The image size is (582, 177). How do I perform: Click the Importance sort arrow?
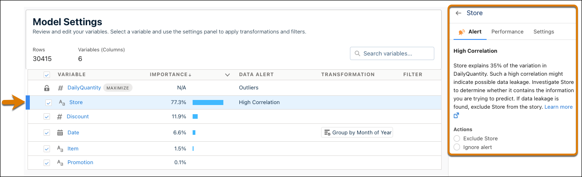click(190, 75)
